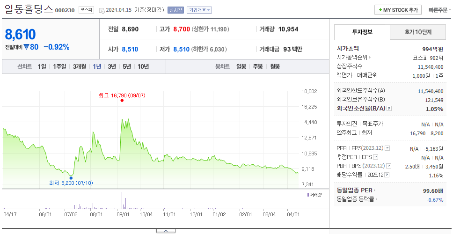Select the 5년 line chart period

coord(127,67)
